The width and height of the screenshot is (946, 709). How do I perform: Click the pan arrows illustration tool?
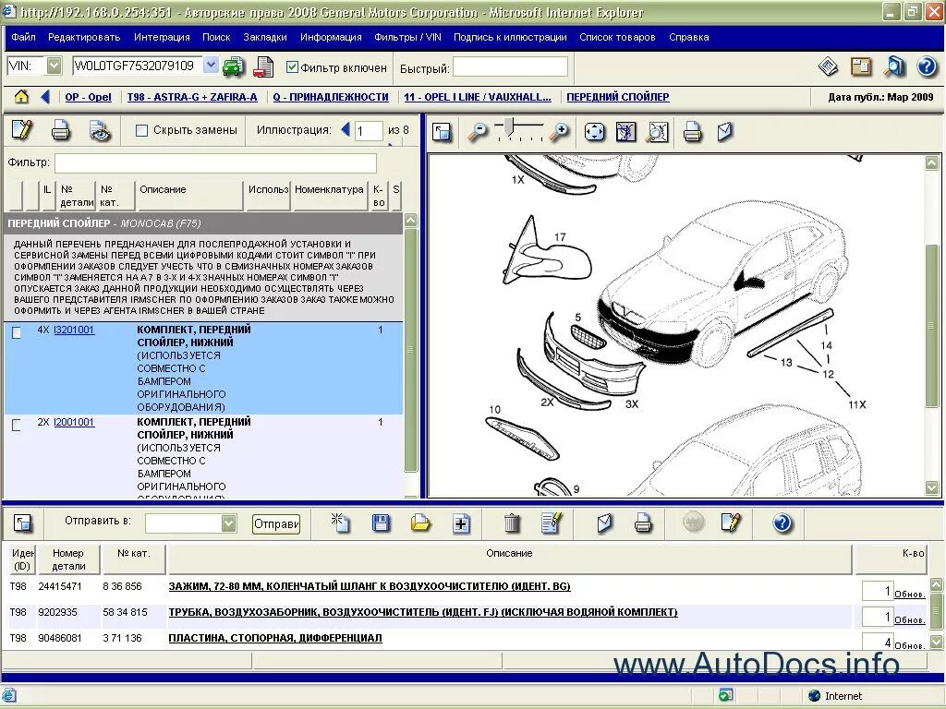coord(595,132)
